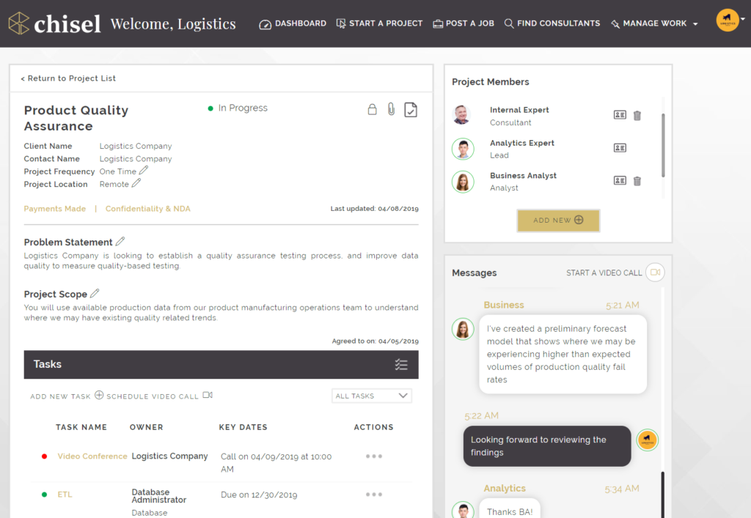This screenshot has height=518, width=751.
Task: Edit Project Scope with pencil icon
Action: tap(95, 294)
